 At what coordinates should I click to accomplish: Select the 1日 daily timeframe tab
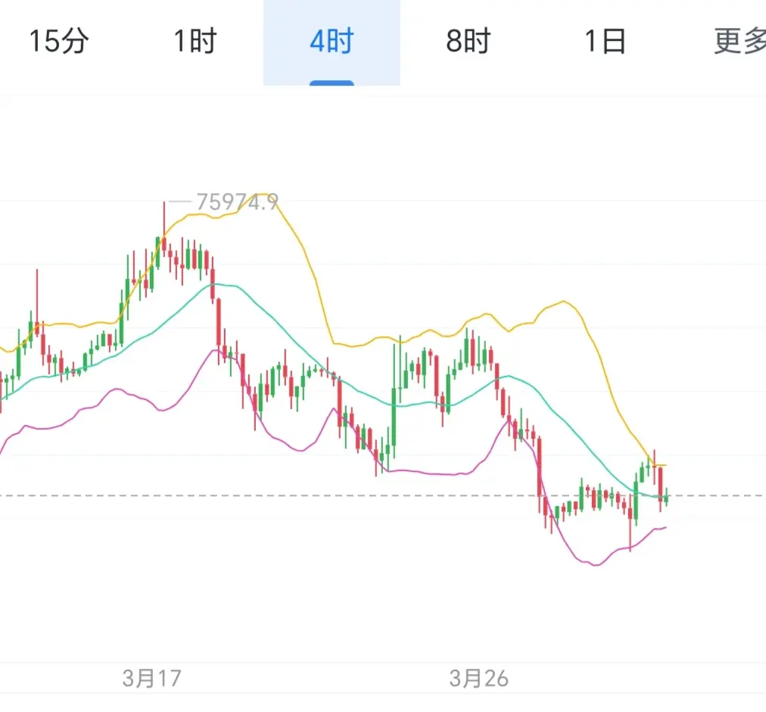pos(605,42)
